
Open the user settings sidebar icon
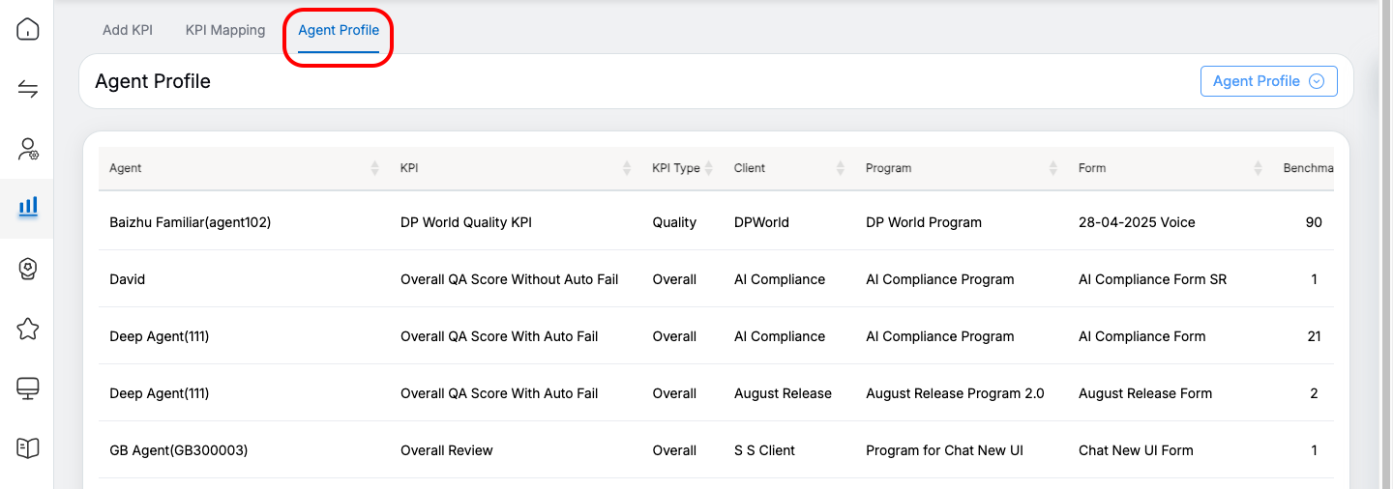(x=28, y=149)
